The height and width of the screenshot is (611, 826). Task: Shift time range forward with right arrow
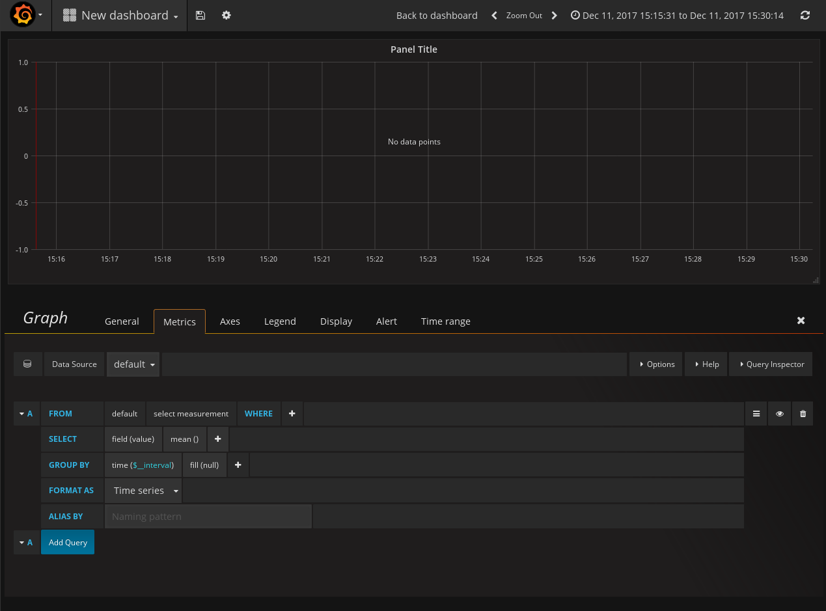click(x=554, y=16)
